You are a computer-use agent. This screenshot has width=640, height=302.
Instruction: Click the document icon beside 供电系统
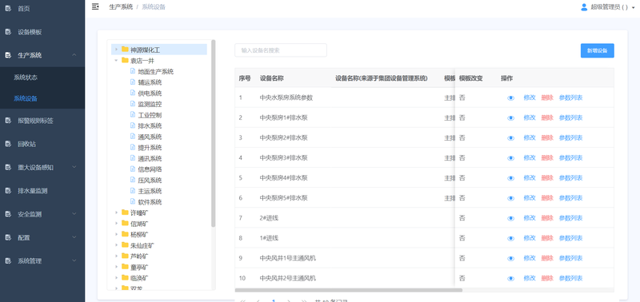coord(132,93)
